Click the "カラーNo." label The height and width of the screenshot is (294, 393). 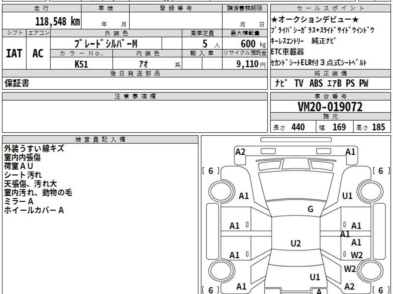pos(82,53)
